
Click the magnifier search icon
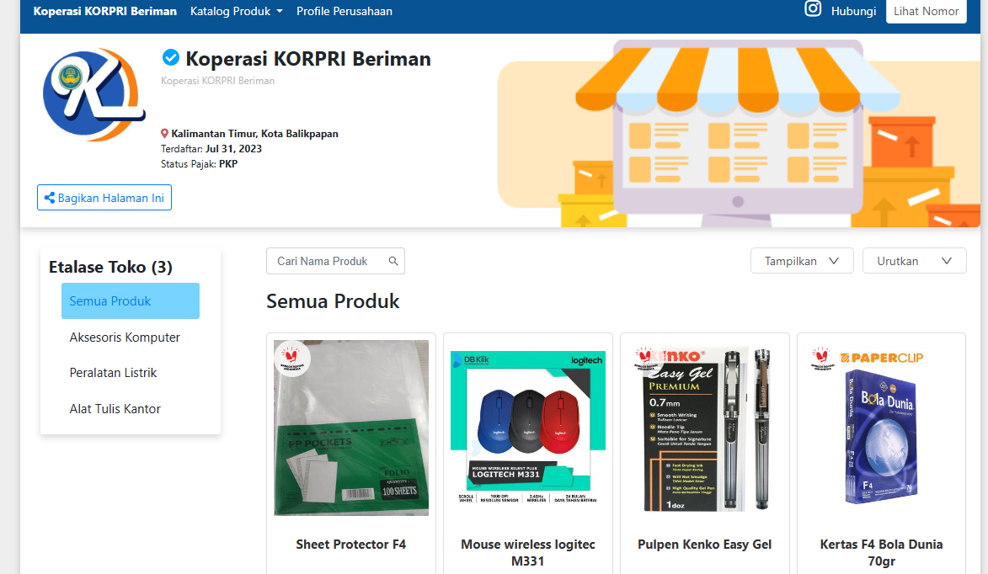click(x=393, y=261)
